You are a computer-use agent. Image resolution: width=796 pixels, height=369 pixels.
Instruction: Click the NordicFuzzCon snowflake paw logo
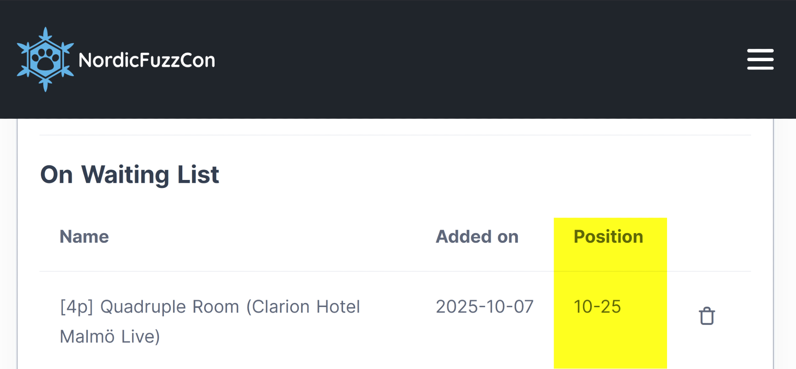[x=45, y=60]
